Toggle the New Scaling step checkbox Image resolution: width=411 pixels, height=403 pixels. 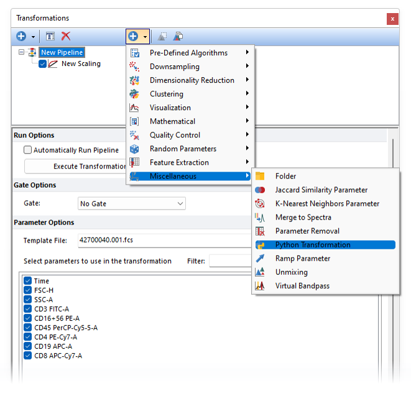pos(43,64)
